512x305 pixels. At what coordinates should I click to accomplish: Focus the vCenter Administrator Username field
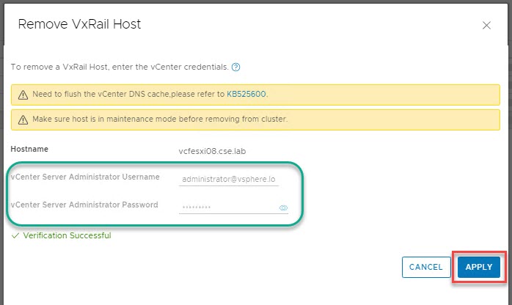pyautogui.click(x=229, y=179)
